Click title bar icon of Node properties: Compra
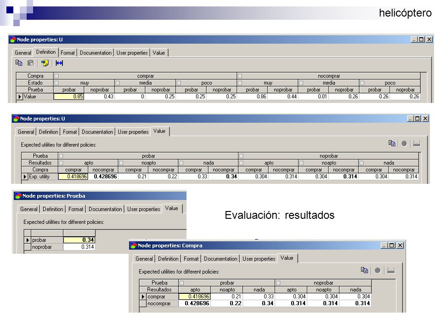The height and width of the screenshot is (331, 441). pos(133,245)
